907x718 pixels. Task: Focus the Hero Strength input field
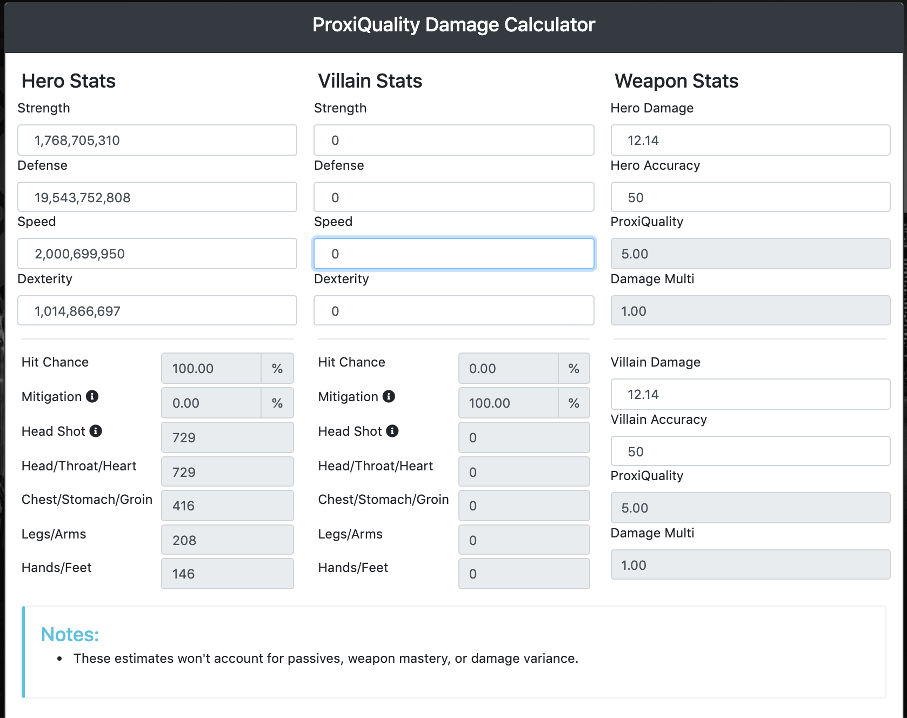[157, 141]
